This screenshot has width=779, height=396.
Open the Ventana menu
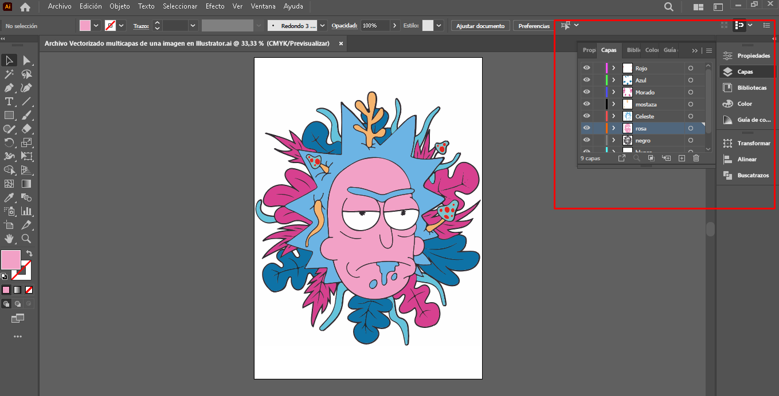pos(263,7)
